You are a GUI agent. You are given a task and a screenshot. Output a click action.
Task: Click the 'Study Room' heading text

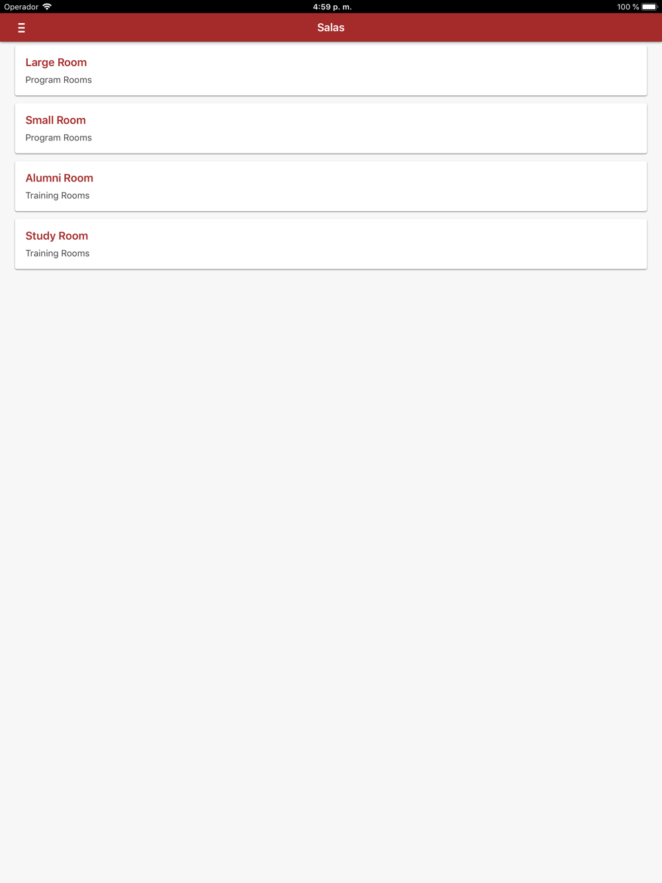point(57,236)
